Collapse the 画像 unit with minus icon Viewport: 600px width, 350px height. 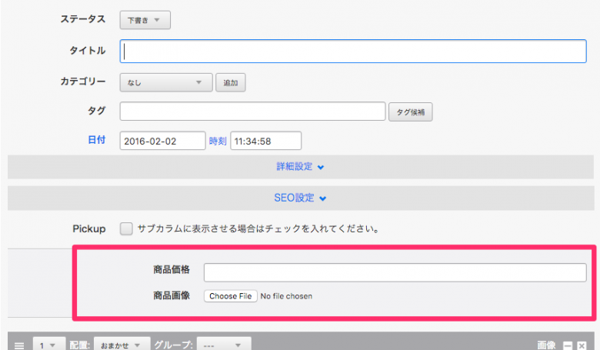pyautogui.click(x=568, y=345)
